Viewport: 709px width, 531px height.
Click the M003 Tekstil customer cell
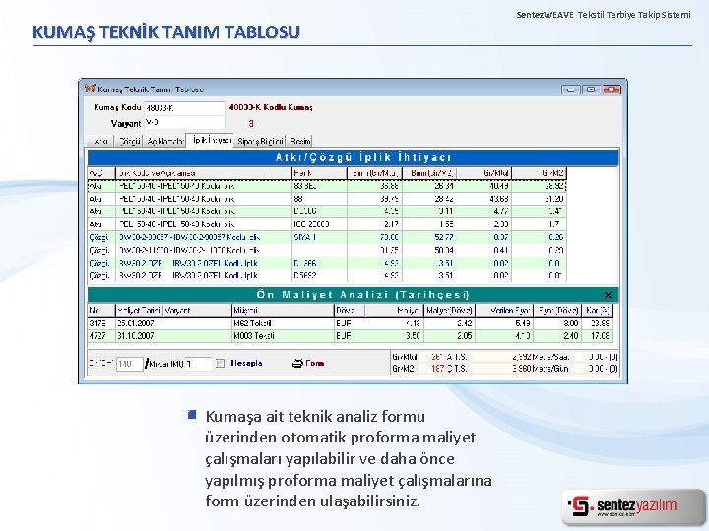(283, 336)
